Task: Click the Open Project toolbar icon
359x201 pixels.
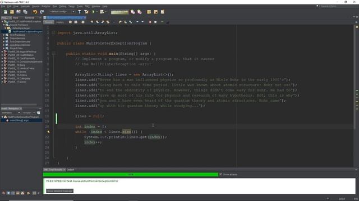Action: pos(19,12)
